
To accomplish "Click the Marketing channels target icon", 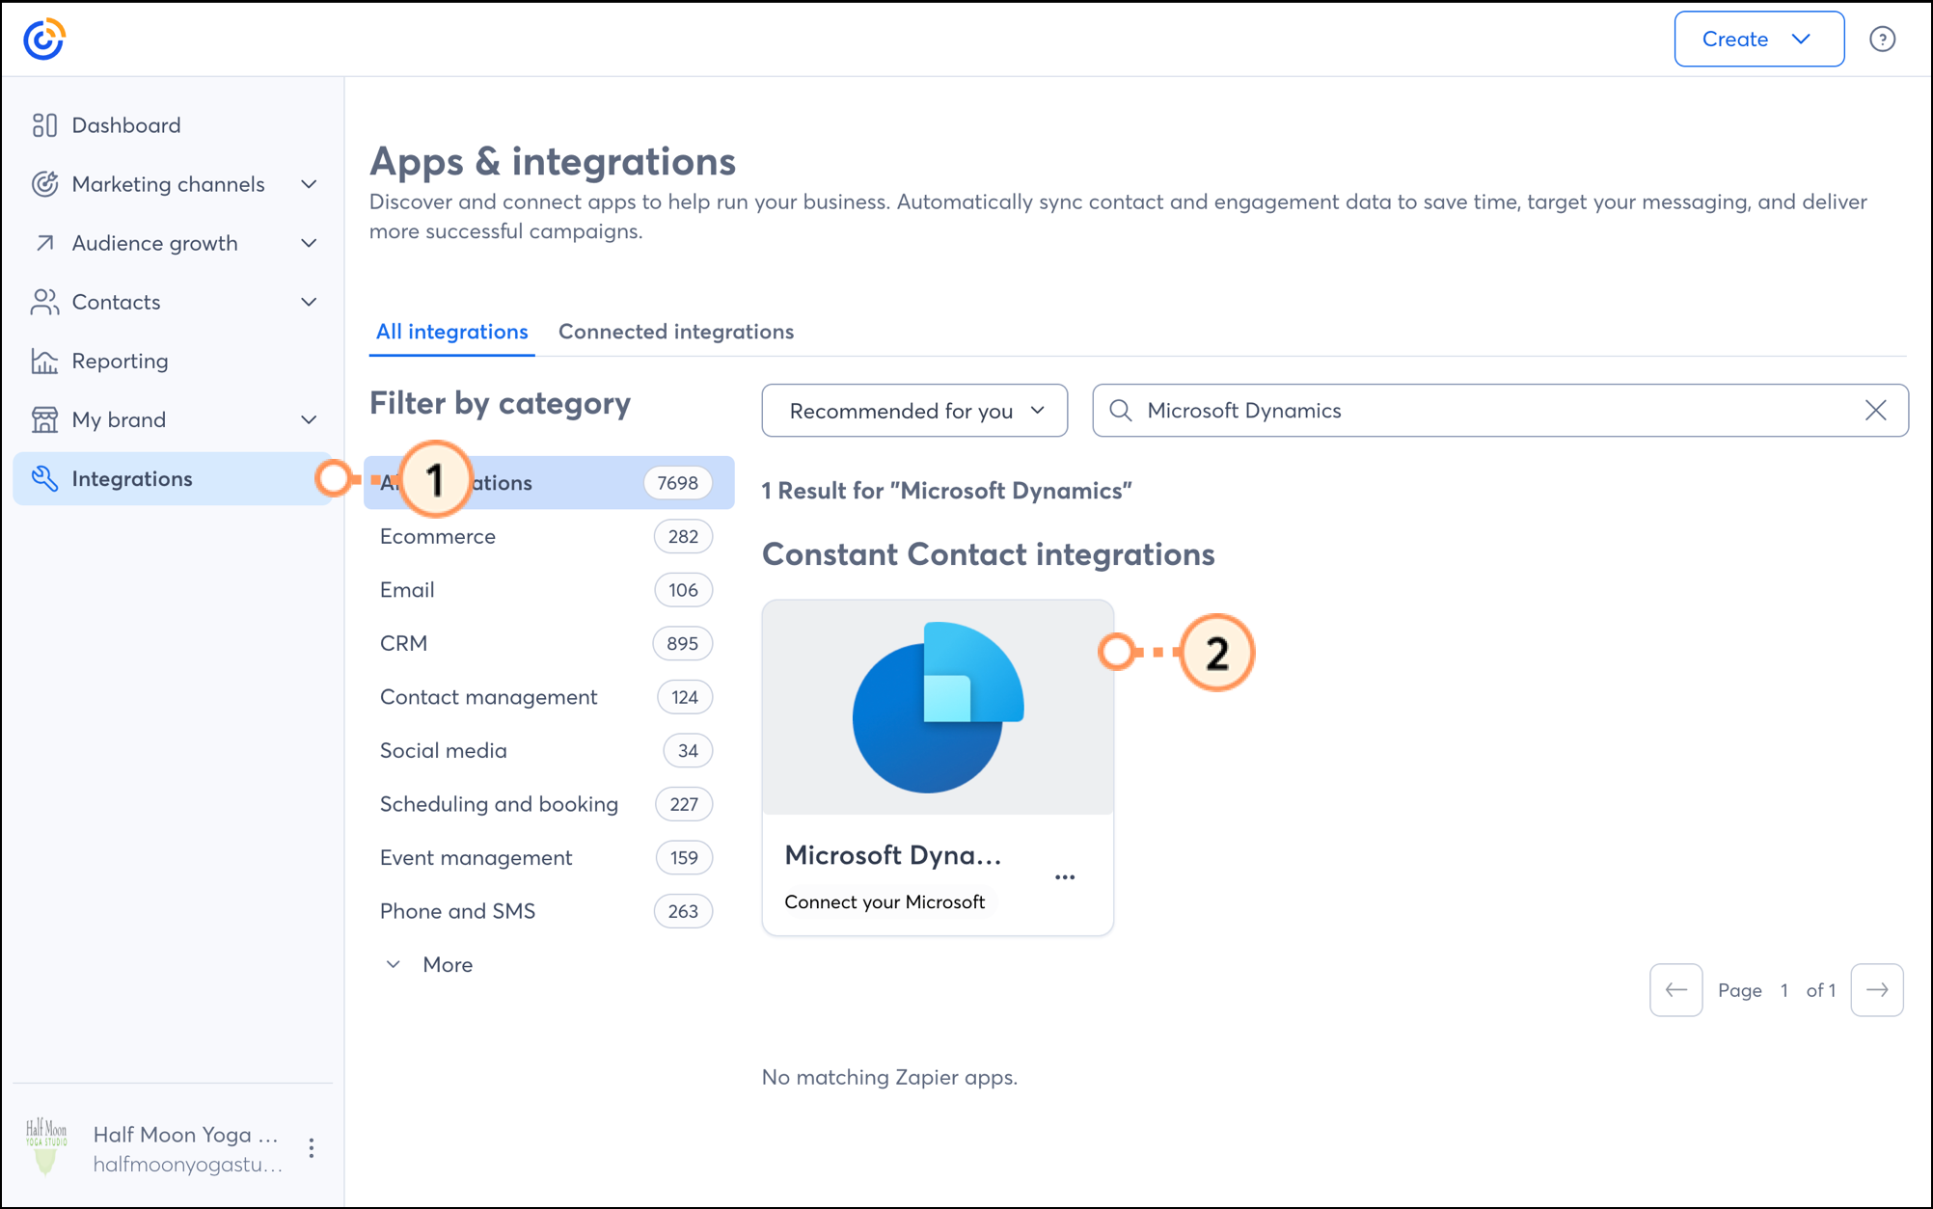I will click(x=44, y=184).
